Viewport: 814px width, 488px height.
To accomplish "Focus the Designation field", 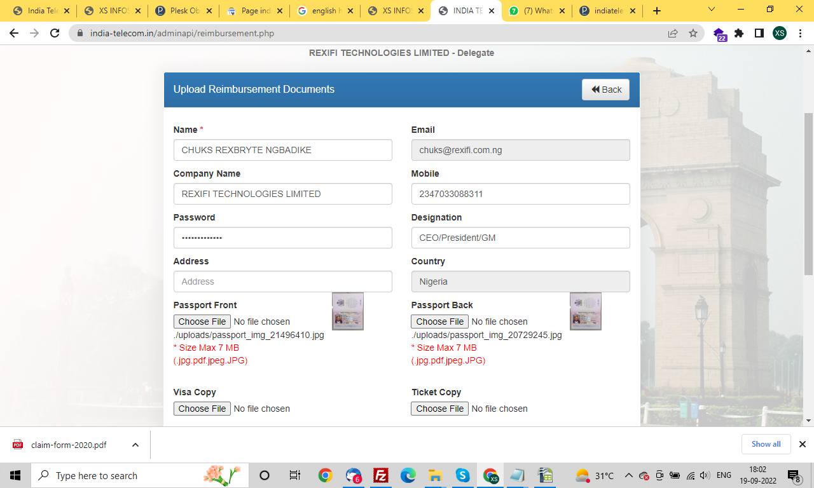I will (x=521, y=238).
